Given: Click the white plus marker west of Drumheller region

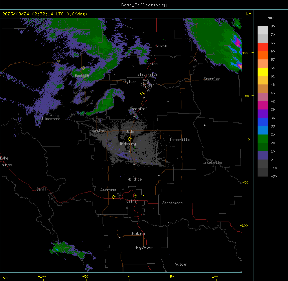Looking at the screenshot, I should pyautogui.click(x=204, y=125).
